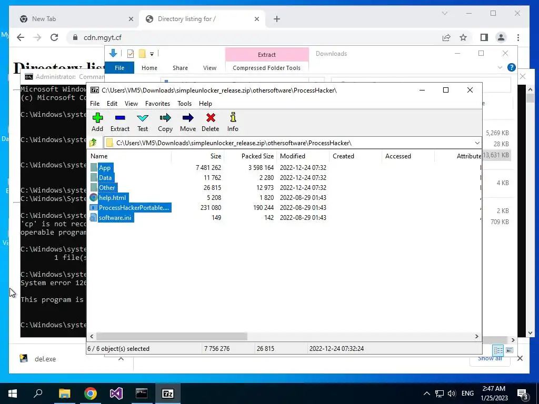539x404 pixels.
Task: Click the properties checkmark icon in Explorer title bar
Action: [131, 54]
